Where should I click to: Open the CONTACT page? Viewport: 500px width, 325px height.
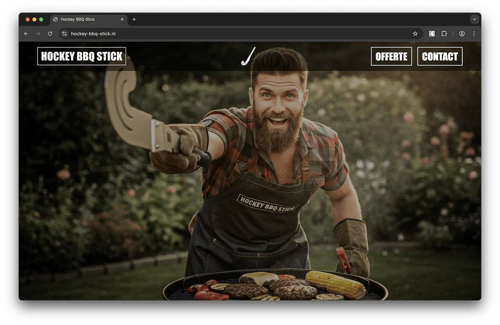(440, 57)
